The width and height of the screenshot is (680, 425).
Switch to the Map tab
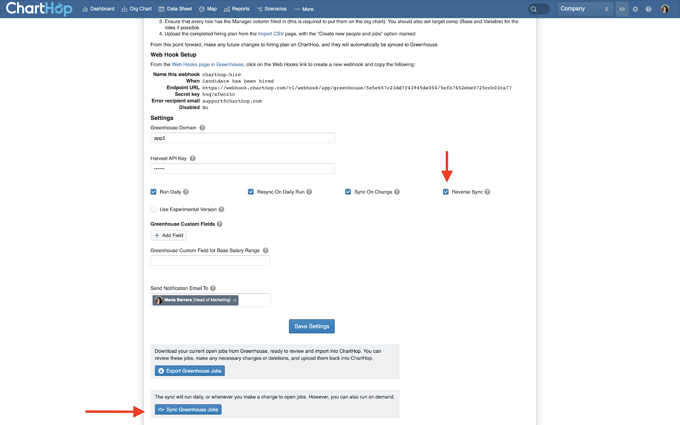click(208, 9)
